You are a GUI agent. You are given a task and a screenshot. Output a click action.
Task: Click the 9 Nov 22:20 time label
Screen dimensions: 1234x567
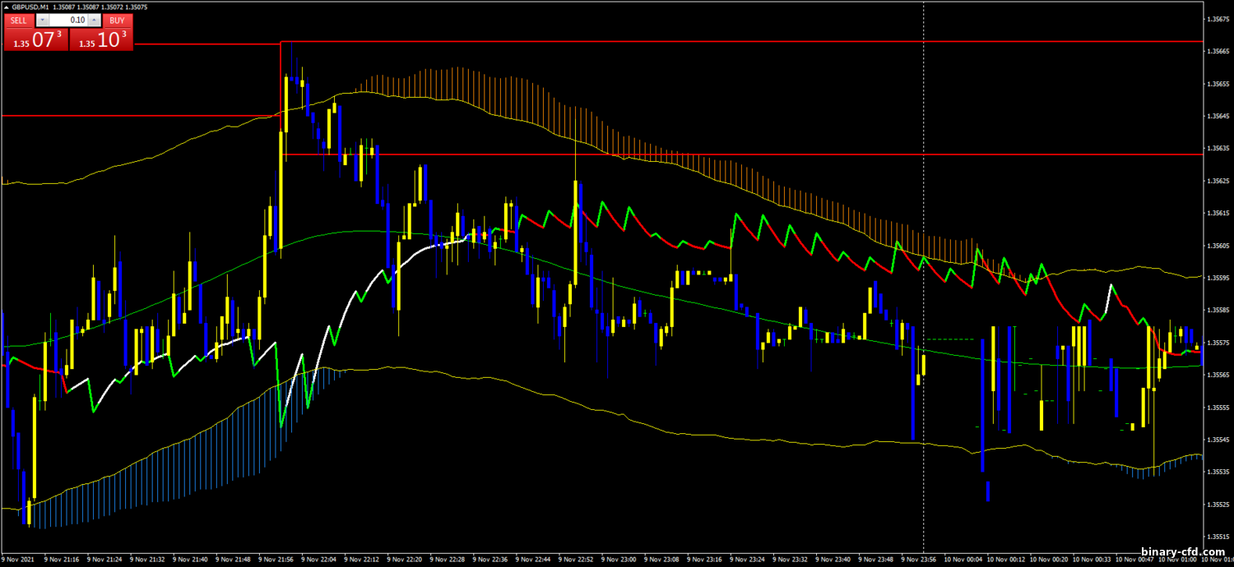pos(403,560)
